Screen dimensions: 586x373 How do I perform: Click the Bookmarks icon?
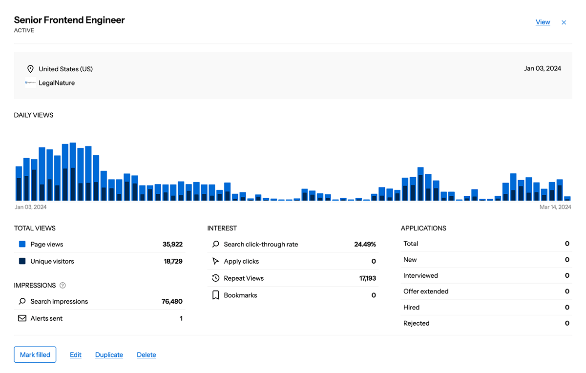(215, 295)
